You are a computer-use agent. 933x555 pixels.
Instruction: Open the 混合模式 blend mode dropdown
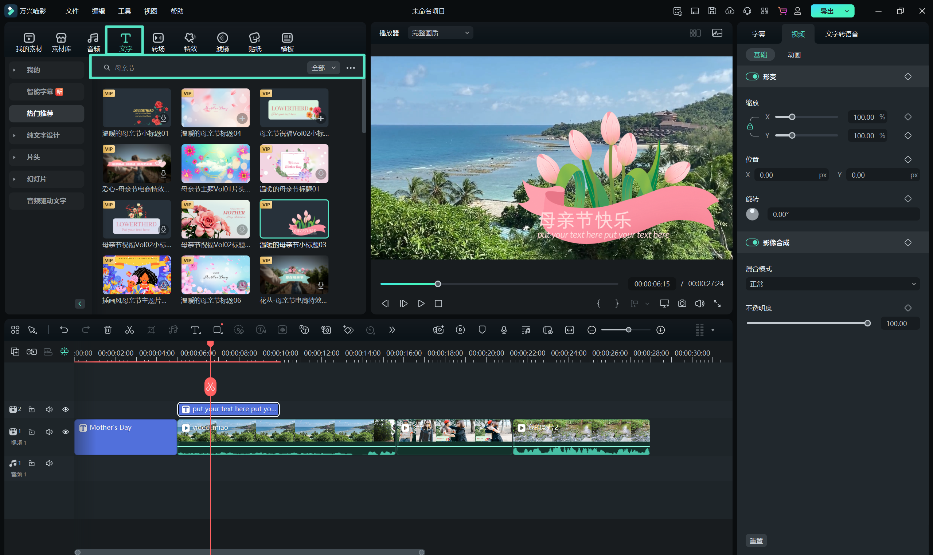click(x=832, y=284)
